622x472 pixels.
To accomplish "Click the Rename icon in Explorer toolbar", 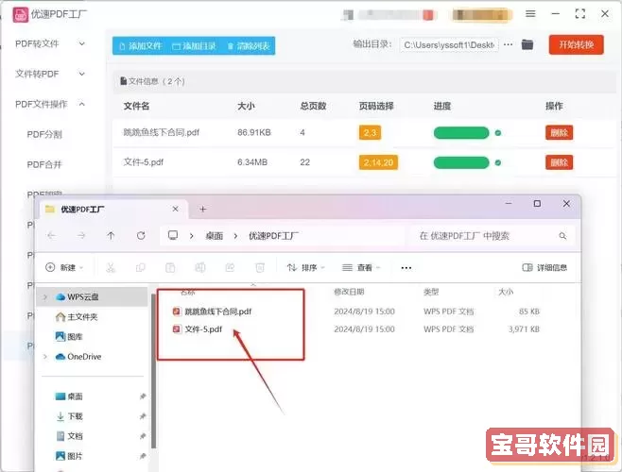I will (200, 268).
